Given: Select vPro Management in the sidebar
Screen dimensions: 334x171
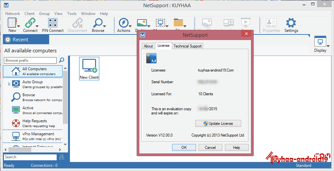Looking at the screenshot, I should (33, 136).
